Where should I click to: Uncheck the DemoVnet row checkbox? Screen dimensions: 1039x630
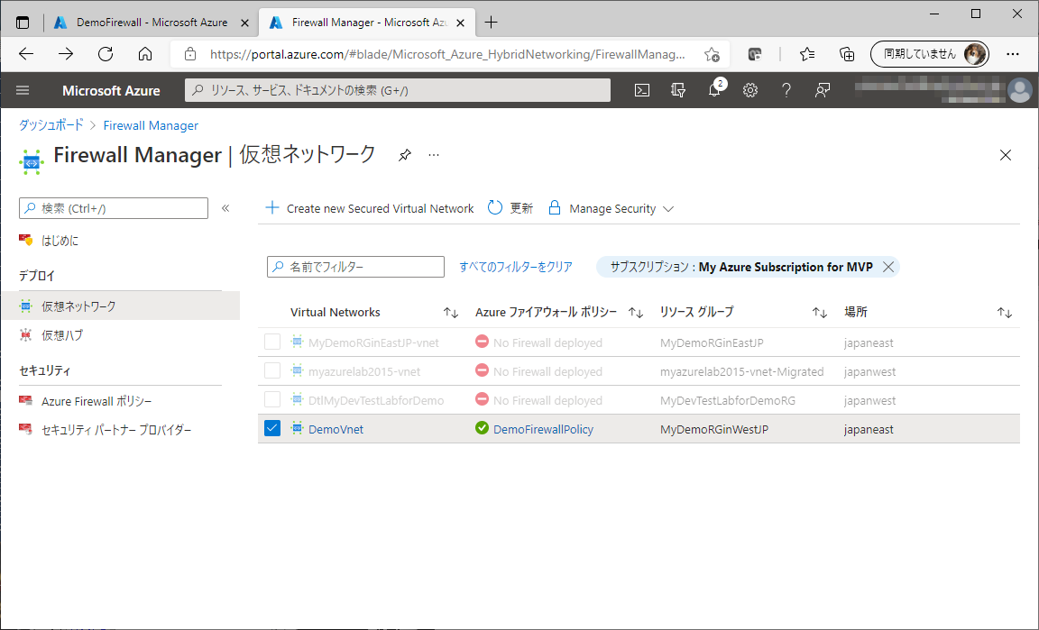(x=272, y=428)
